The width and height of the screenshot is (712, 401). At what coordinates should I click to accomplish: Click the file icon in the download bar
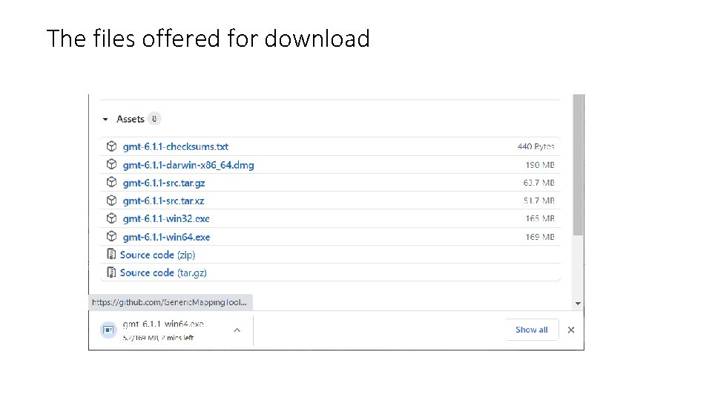108,330
